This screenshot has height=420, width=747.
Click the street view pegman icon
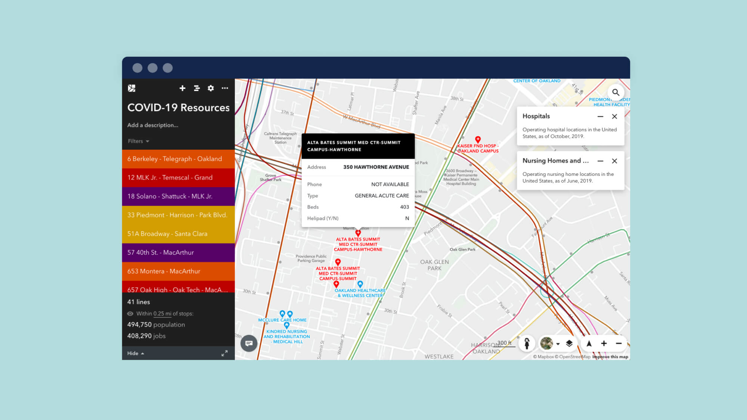[x=527, y=343]
